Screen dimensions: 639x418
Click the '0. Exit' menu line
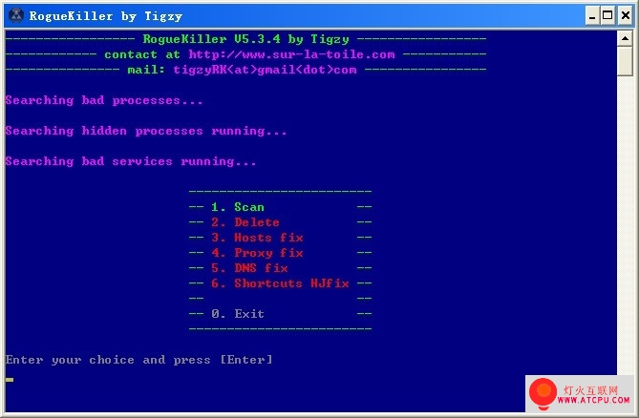(238, 314)
